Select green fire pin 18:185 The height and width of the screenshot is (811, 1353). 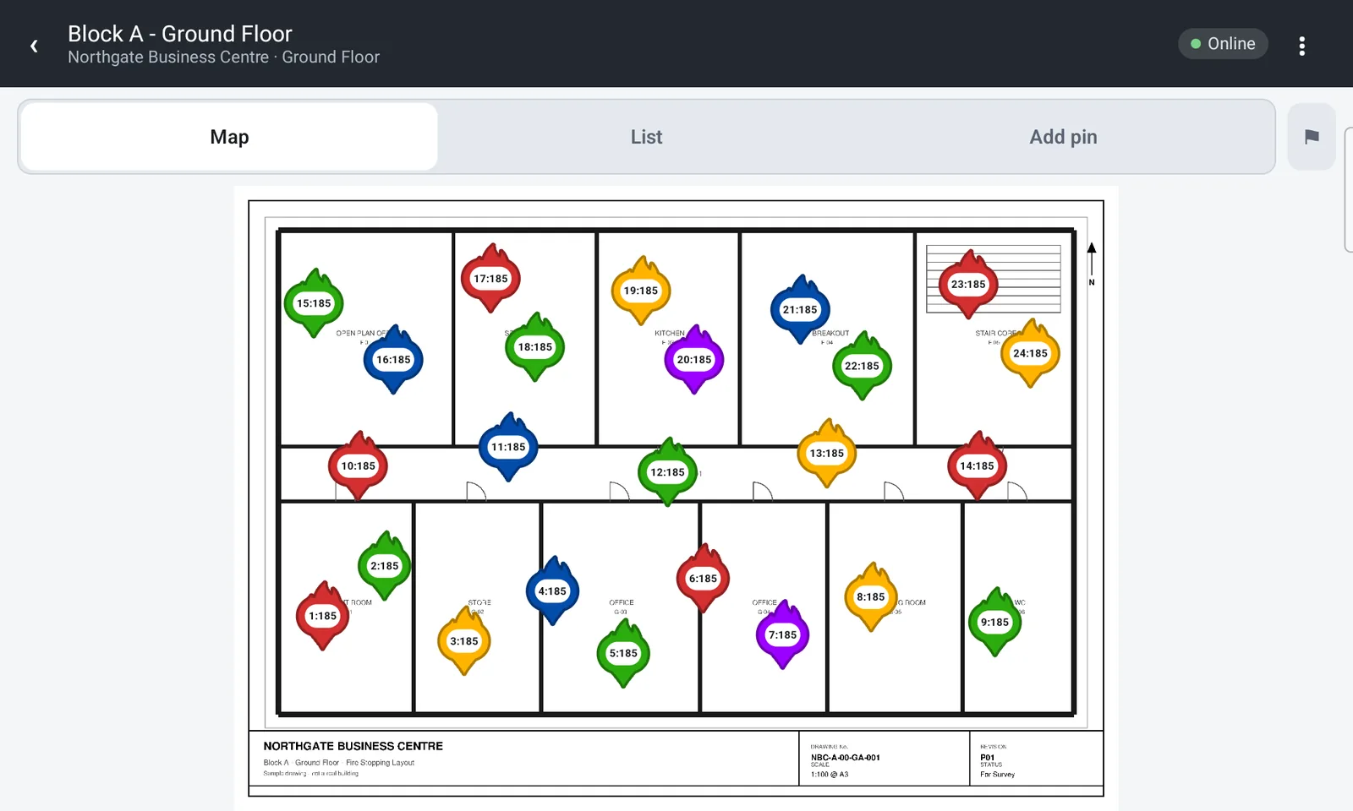click(534, 347)
